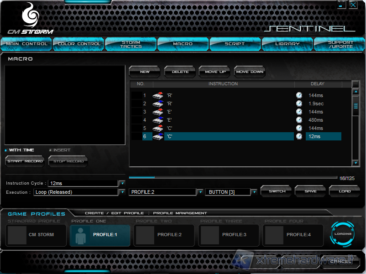
Task: Open the BUTTON [3] assignment dropdown
Action: click(x=254, y=192)
